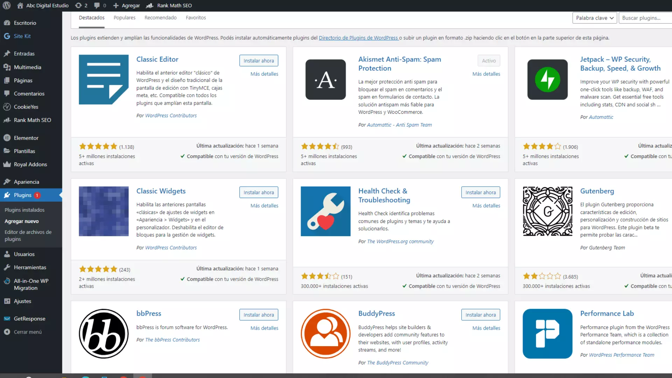The height and width of the screenshot is (378, 672).
Task: Open WordPress Contributors author link for Classic Editor
Action: [171, 115]
